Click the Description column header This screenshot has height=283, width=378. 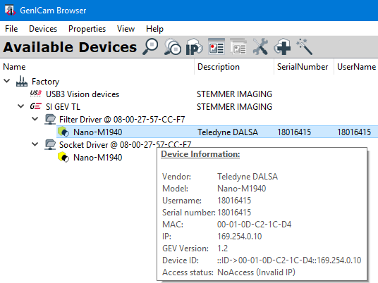pos(219,67)
